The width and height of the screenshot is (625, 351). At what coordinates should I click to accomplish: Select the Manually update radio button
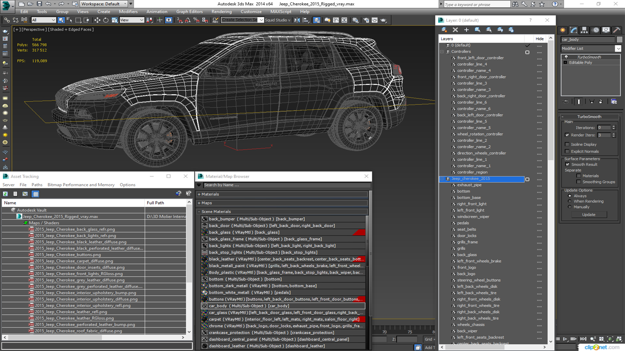click(x=570, y=207)
